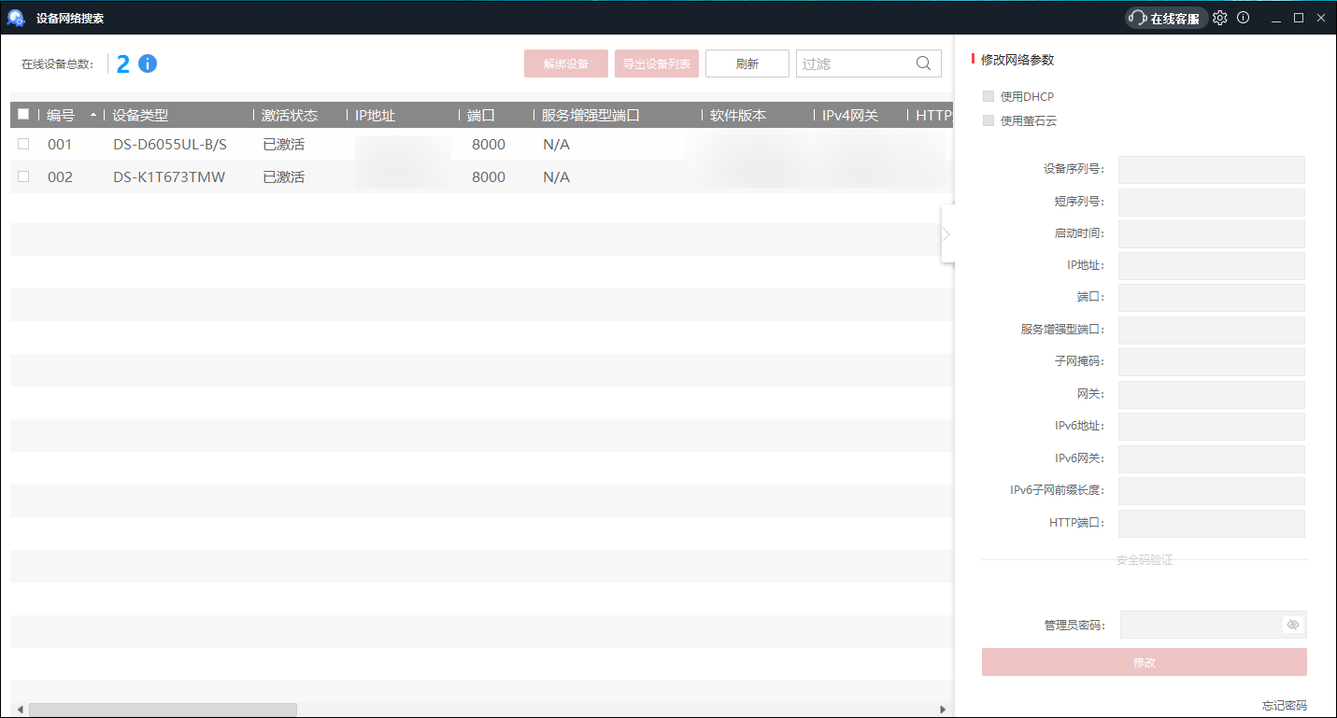Click port 8000 of device 001
Viewport: 1337px width, 718px height.
[x=489, y=145]
